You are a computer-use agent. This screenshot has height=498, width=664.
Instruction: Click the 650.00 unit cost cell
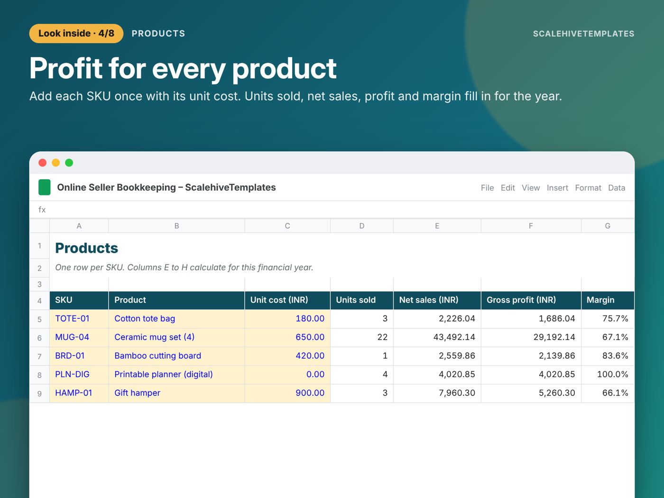click(x=287, y=337)
